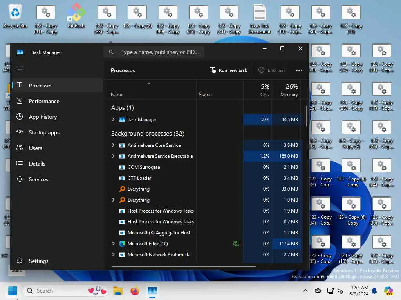Expand the Microsoft Network Realtime row
The height and width of the screenshot is (300, 401).
click(x=113, y=255)
